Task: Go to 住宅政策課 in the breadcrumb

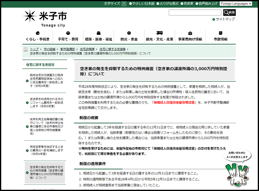Action: (x=87, y=49)
